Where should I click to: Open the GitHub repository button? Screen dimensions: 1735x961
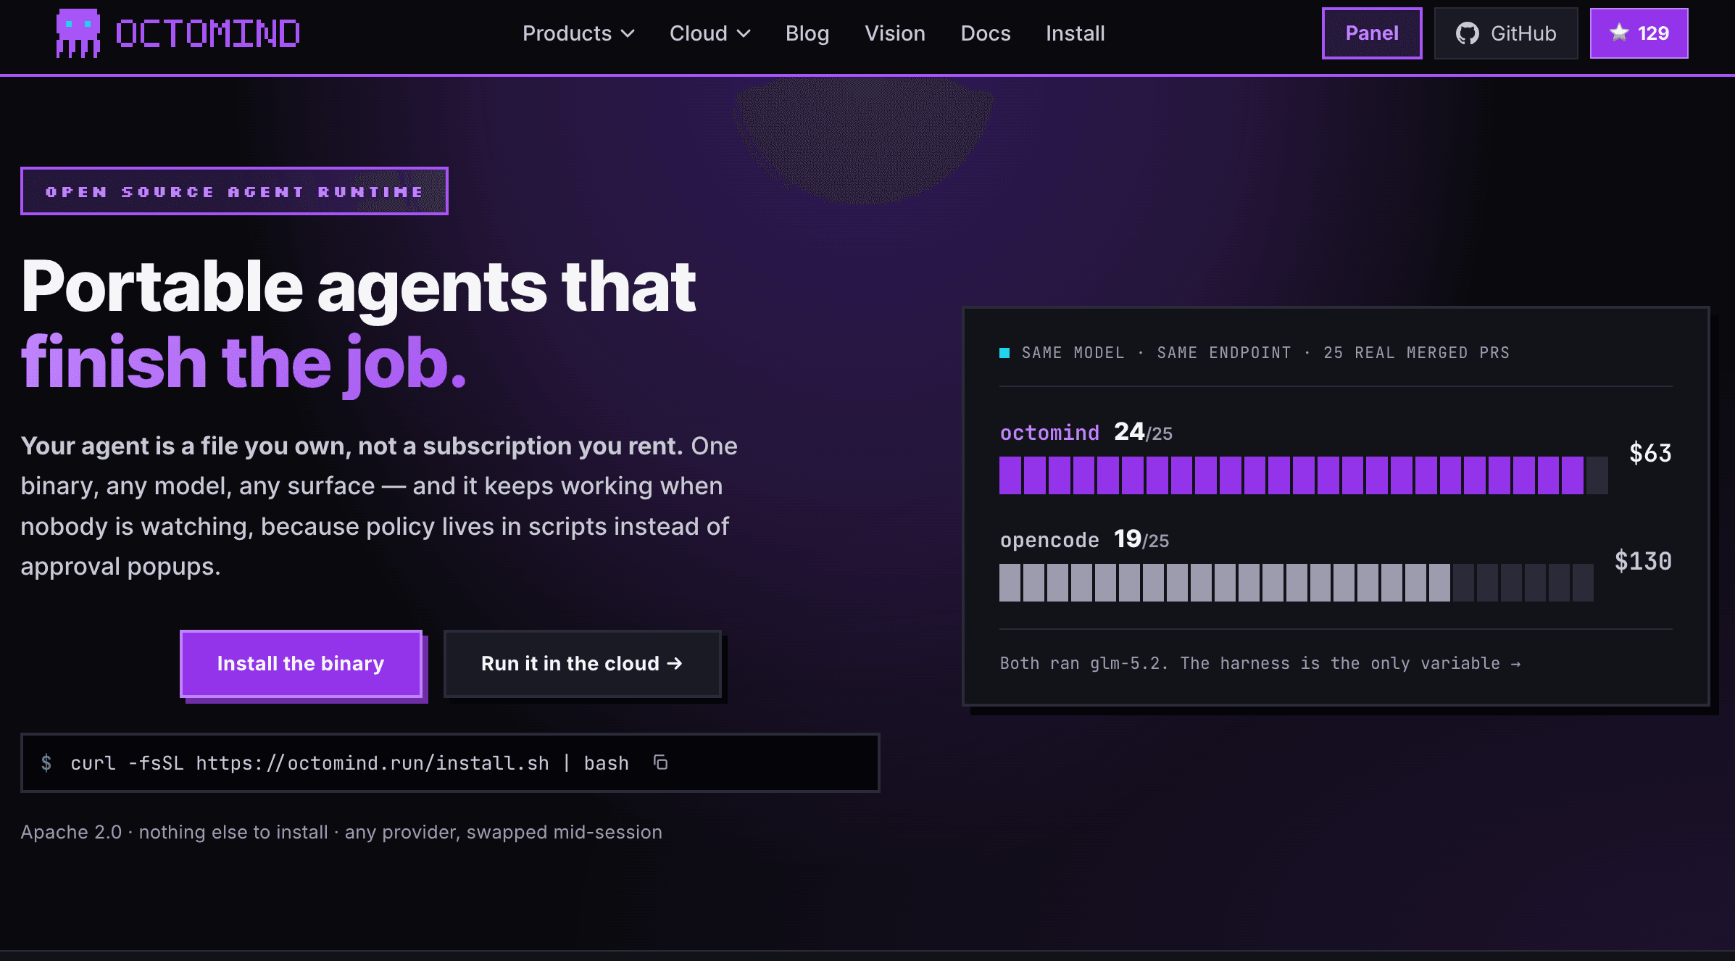coord(1506,33)
